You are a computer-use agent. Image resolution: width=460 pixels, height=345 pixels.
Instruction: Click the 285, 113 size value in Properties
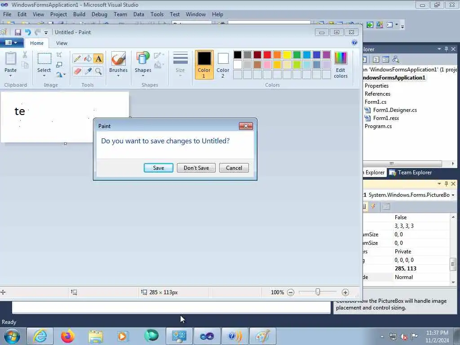pos(406,269)
